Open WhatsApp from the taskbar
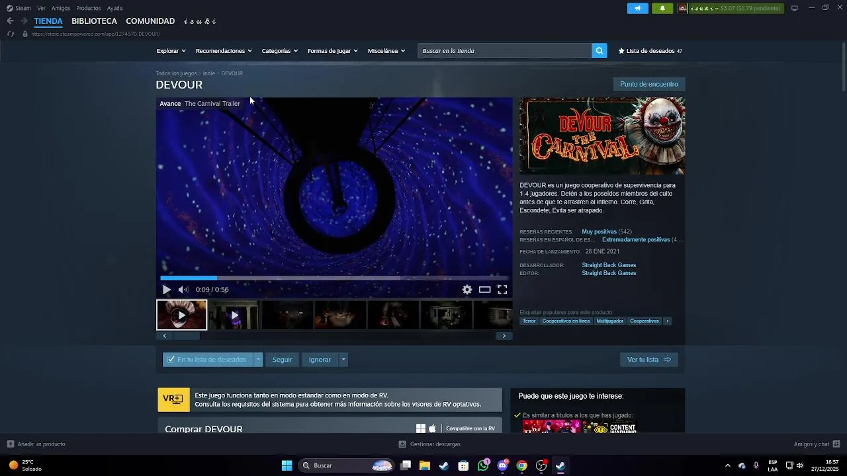Viewport: 847px width, 476px height. [x=483, y=465]
